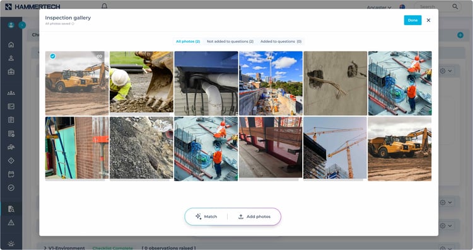Select the gravel and rubble photo

141,149
